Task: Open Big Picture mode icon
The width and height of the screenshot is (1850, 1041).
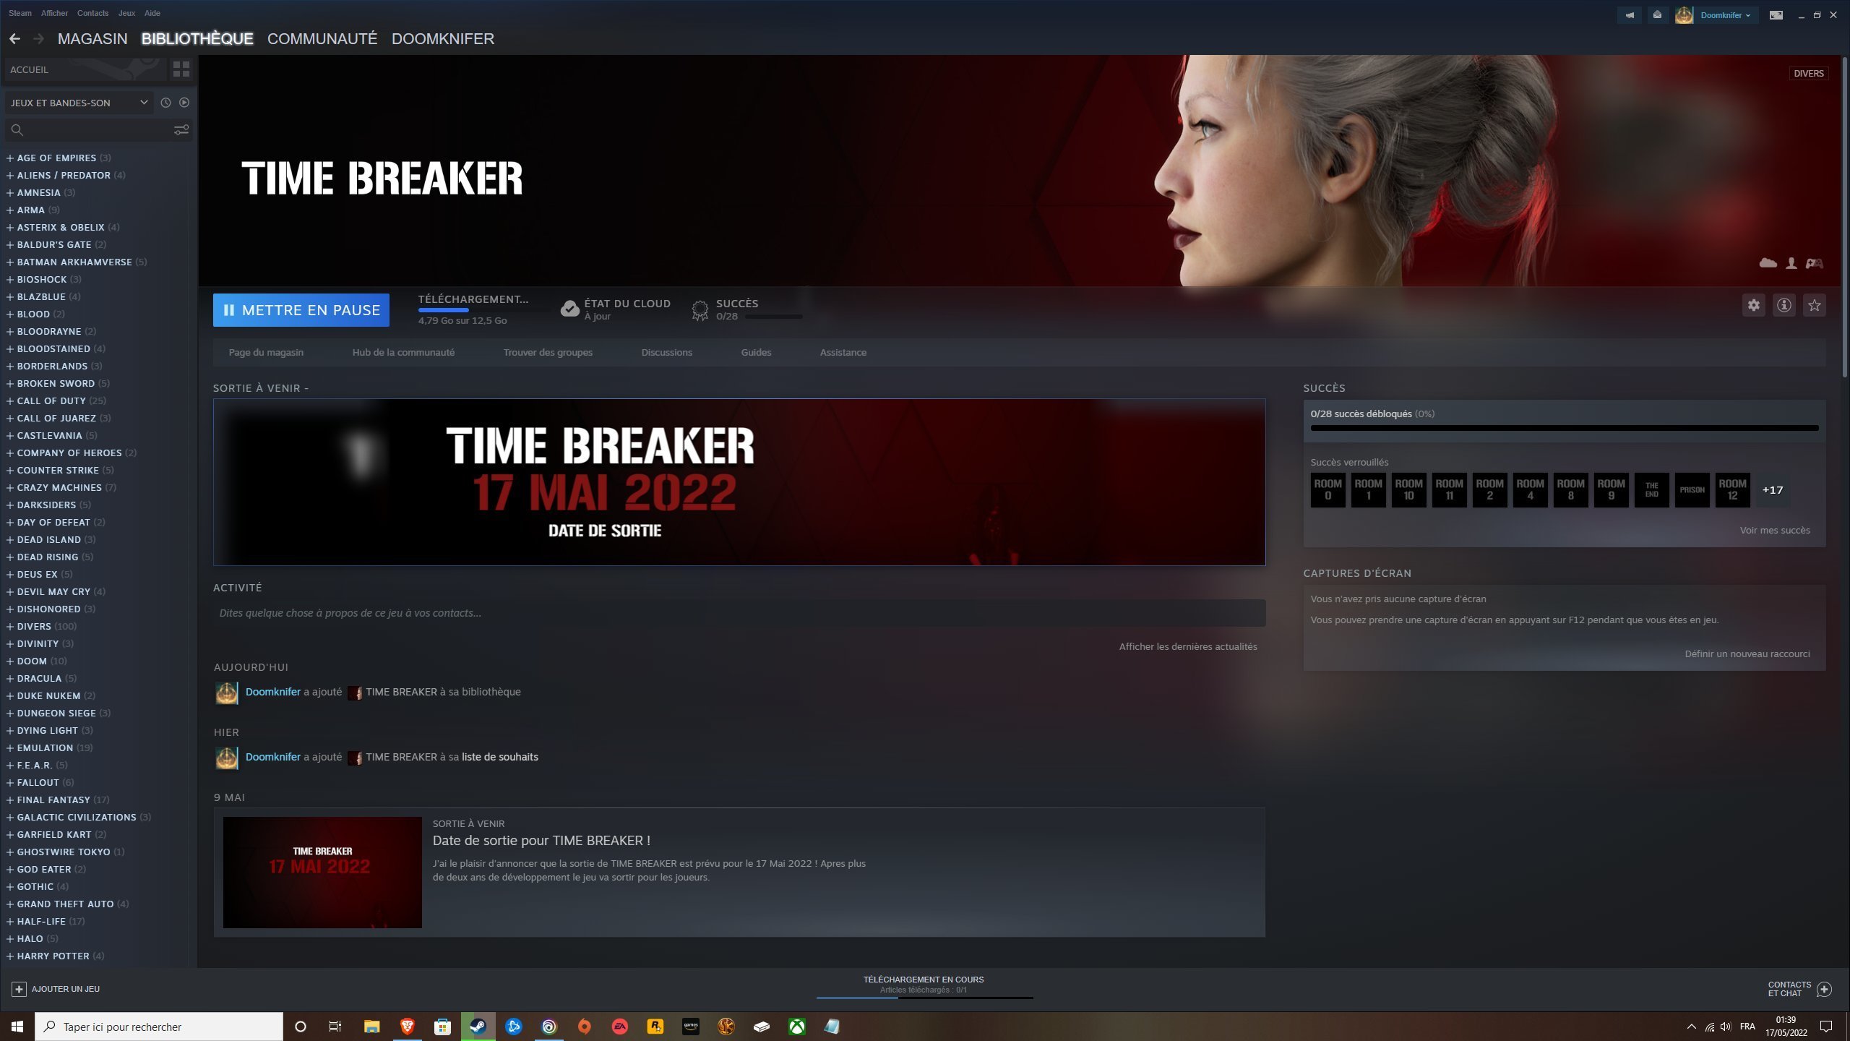Action: click(x=1776, y=14)
